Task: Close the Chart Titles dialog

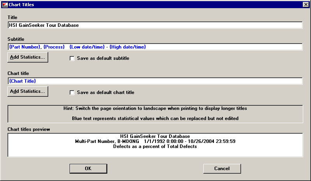Action: point(305,5)
